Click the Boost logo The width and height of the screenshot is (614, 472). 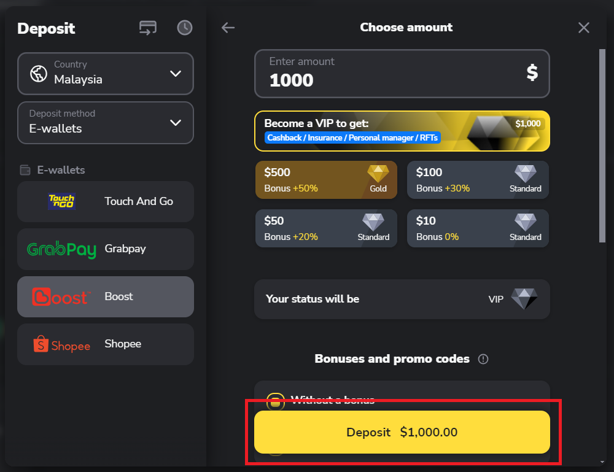[x=61, y=297]
